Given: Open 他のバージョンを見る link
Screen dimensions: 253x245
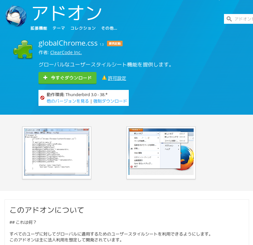Looking at the screenshot, I should pos(67,101).
